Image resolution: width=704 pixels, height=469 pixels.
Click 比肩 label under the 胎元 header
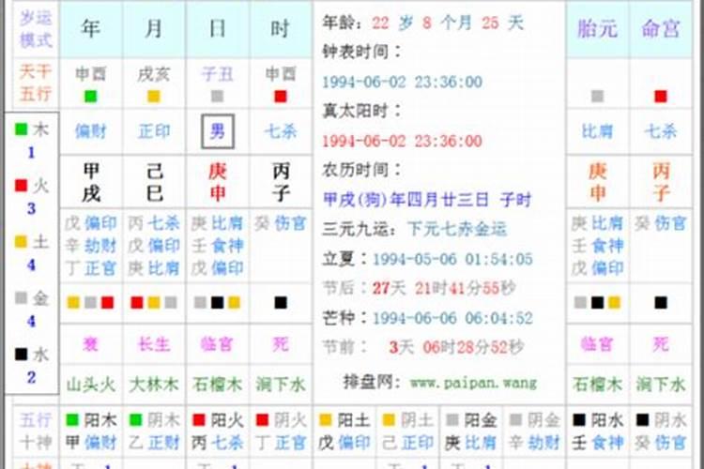click(x=597, y=131)
